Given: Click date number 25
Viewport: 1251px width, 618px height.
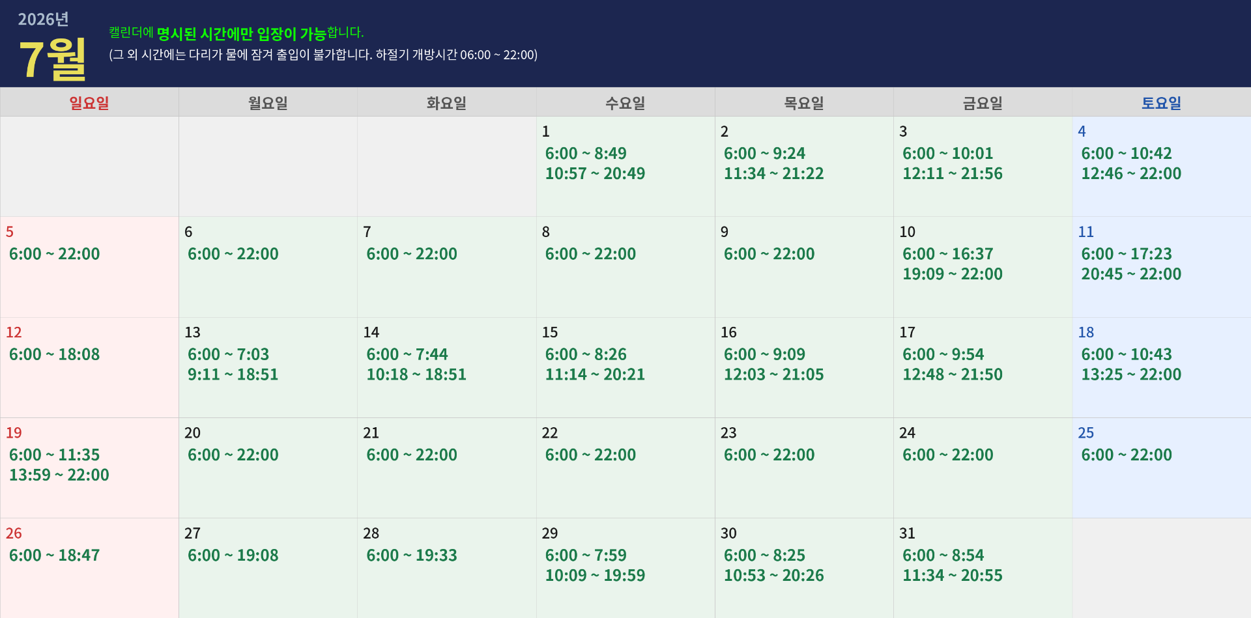Looking at the screenshot, I should (x=1086, y=433).
